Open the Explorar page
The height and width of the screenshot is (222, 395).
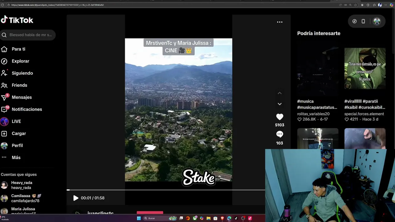(15, 61)
